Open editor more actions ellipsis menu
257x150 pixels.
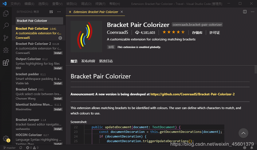point(252,12)
